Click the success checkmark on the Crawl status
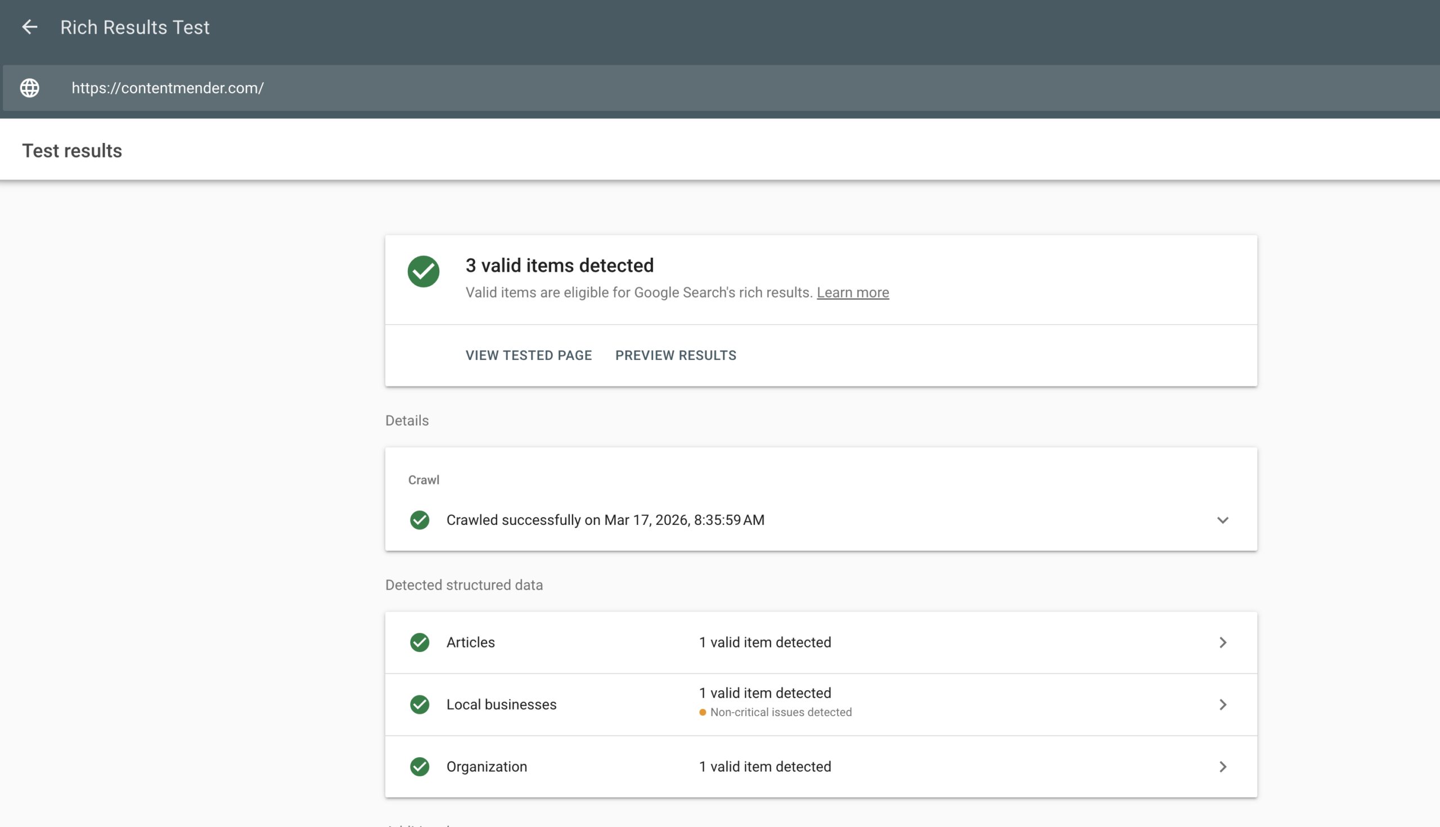The width and height of the screenshot is (1440, 827). point(419,520)
